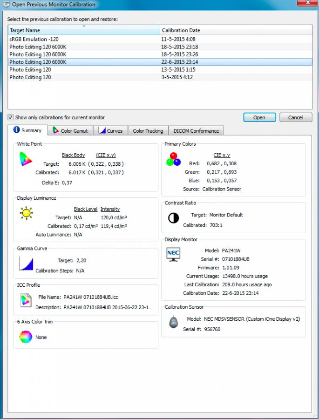The height and width of the screenshot is (419, 319).
Task: Click the contrast target Monitor Default
Action: click(x=226, y=215)
